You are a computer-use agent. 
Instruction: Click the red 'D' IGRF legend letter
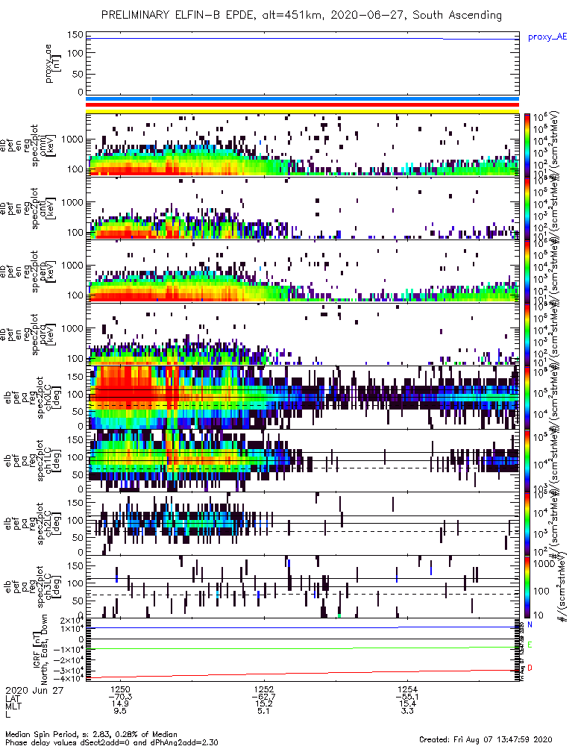tap(530, 668)
